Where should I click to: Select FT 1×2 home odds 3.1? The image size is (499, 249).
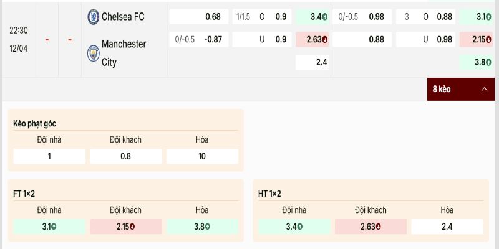49,227
